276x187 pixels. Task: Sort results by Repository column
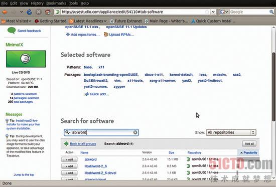tap(194, 152)
